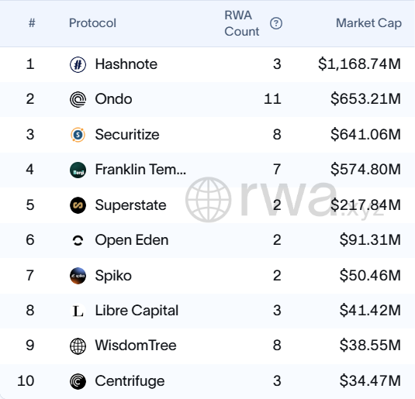415x399 pixels.
Task: Click the WisdomTree globe logo icon
Action: pos(78,346)
